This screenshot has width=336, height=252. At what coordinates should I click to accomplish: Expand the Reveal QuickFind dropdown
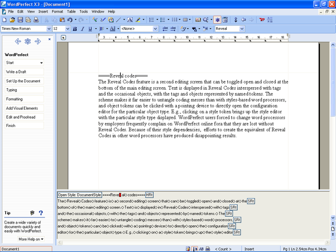(242, 29)
